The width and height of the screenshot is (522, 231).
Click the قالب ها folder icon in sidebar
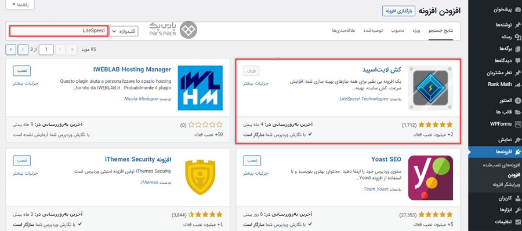(x=518, y=112)
